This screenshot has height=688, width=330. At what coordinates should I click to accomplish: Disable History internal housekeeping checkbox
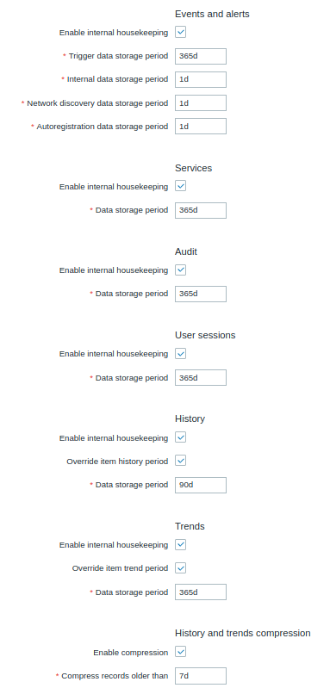(180, 437)
